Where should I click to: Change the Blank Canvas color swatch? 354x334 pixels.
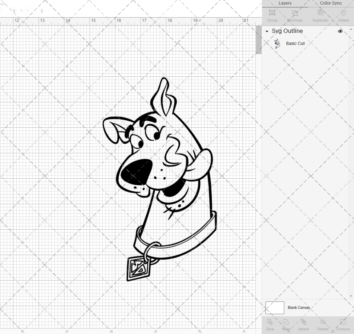275,307
